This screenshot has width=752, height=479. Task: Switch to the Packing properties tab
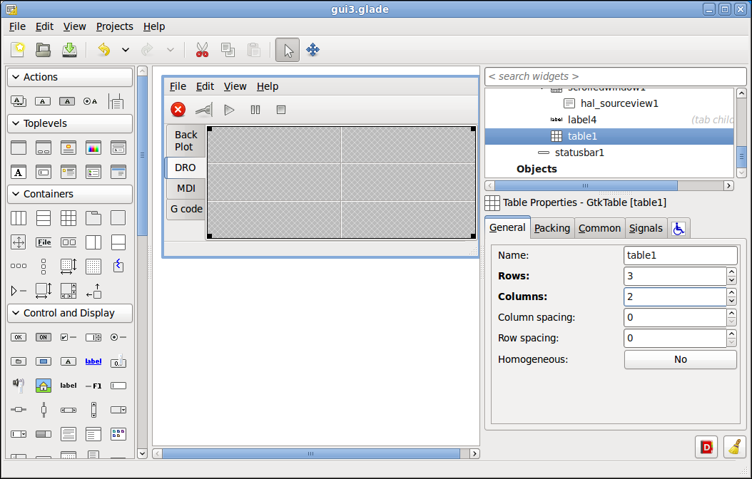(552, 229)
